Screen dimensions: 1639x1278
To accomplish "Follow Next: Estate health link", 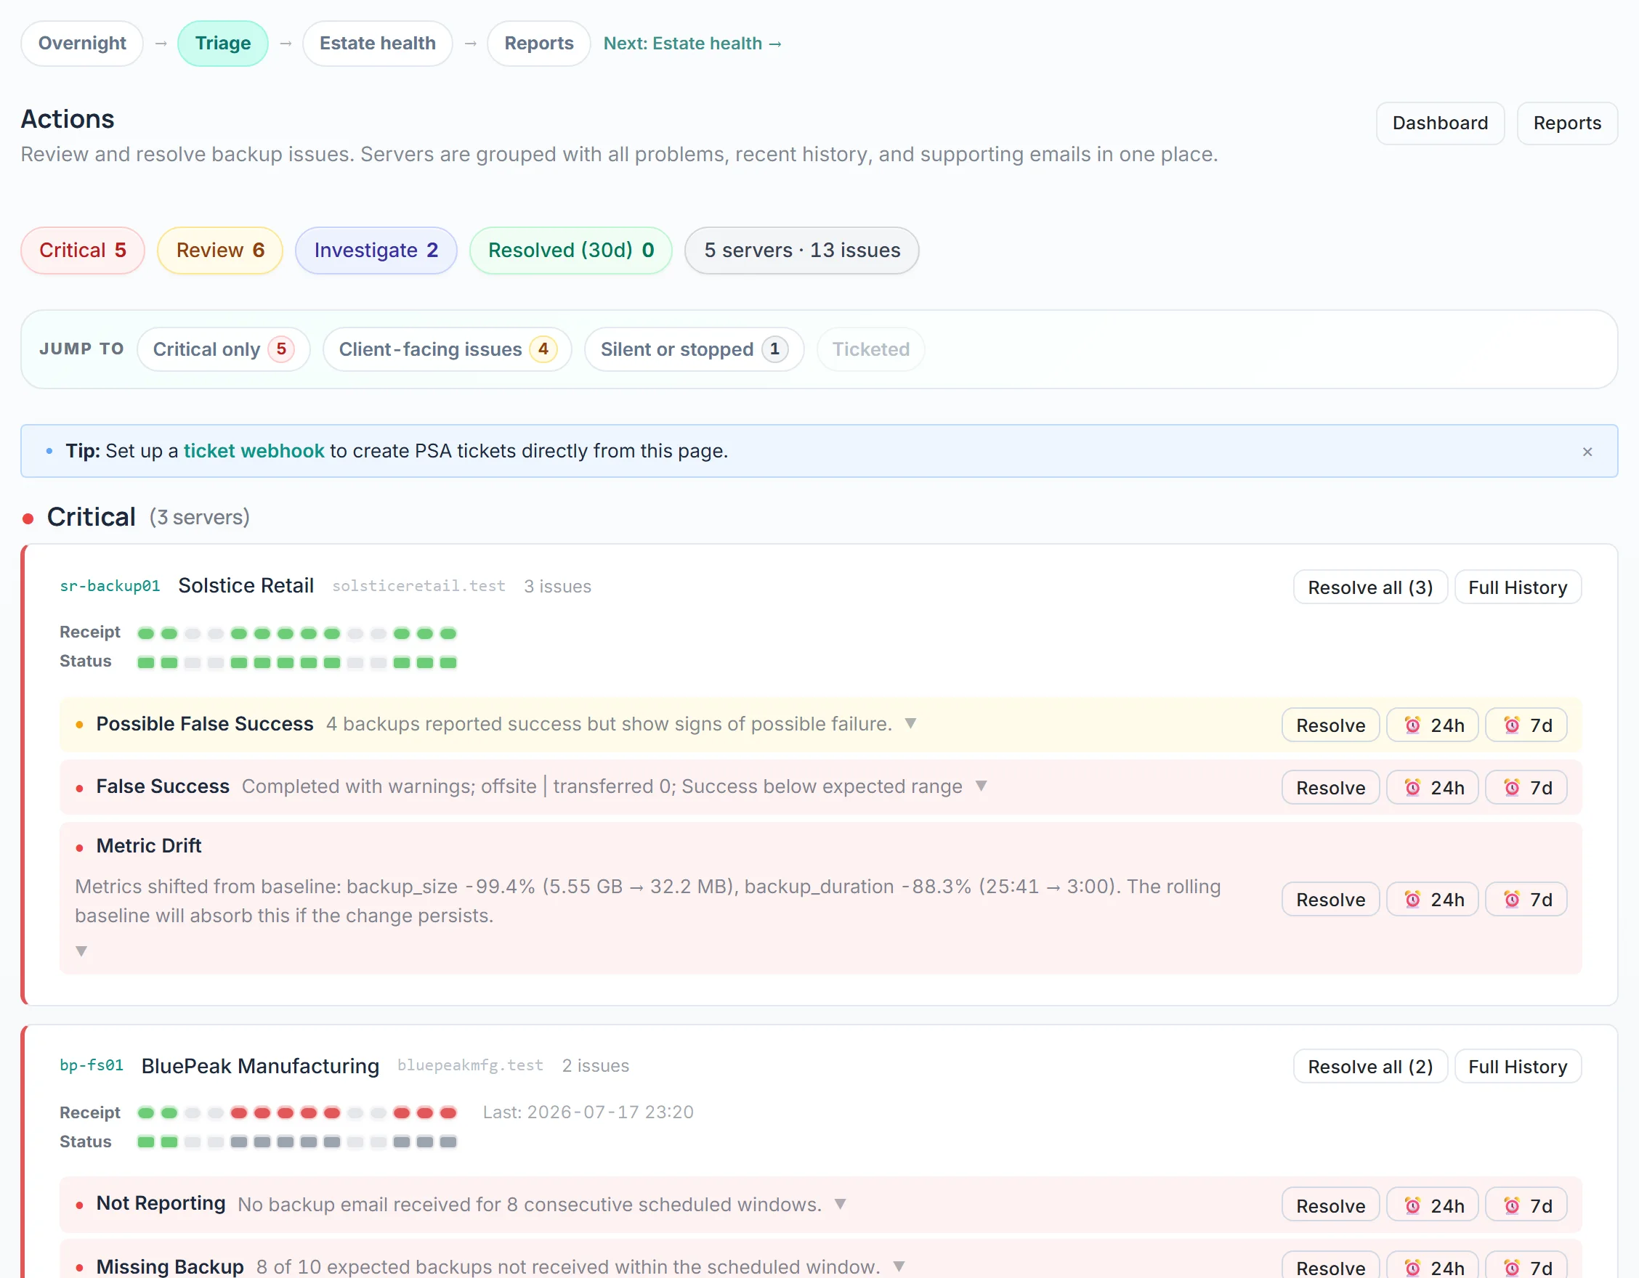I will [x=692, y=44].
